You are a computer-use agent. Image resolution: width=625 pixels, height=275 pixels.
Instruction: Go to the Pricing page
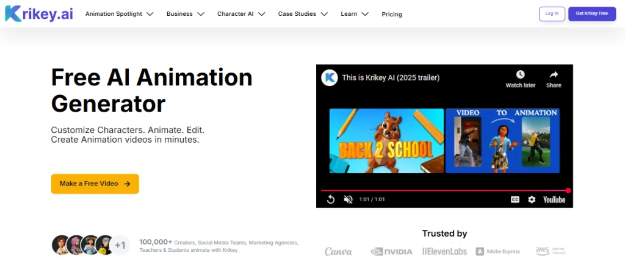392,14
